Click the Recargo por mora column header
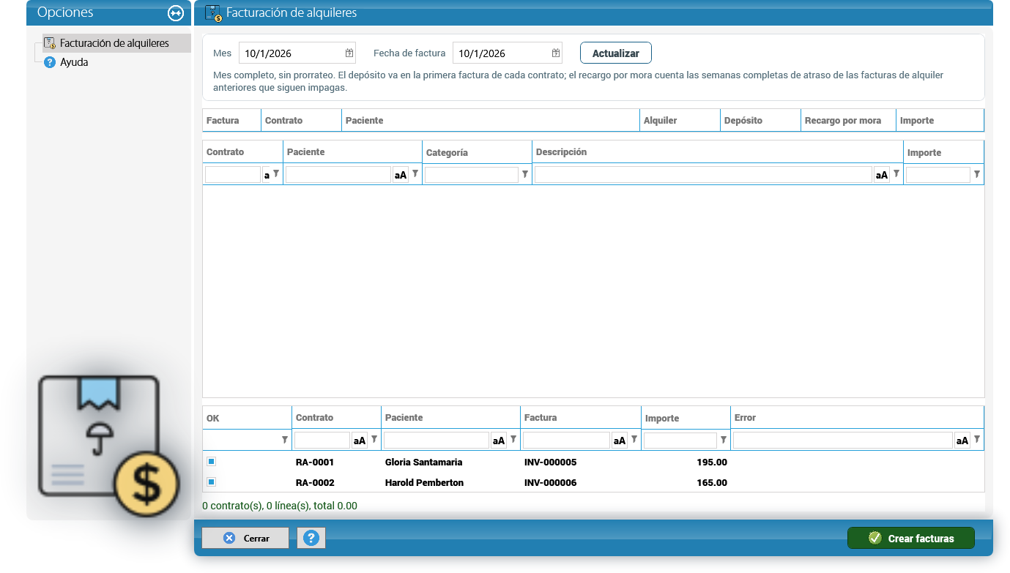Viewport: 1010px width, 573px height. (848, 121)
